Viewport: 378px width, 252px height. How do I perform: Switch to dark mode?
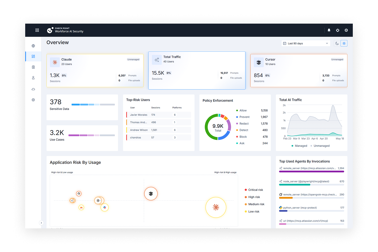tap(337, 43)
